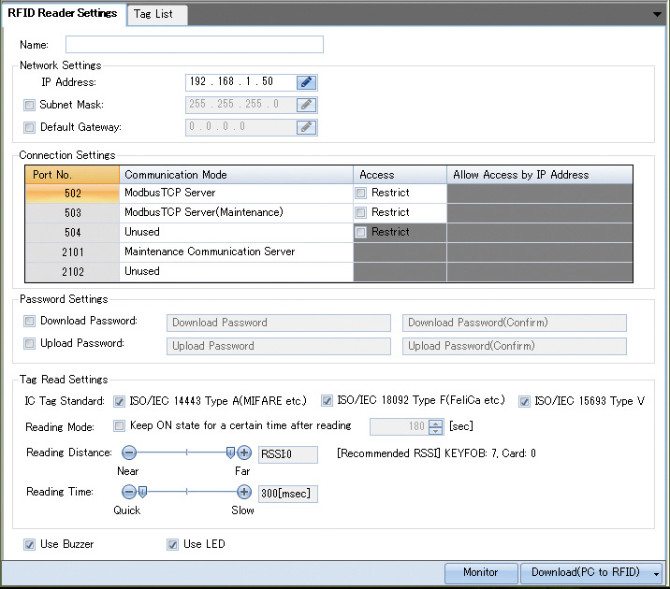
Task: Adjust the keep-ON seconds spinner arrows
Action: pyautogui.click(x=435, y=427)
